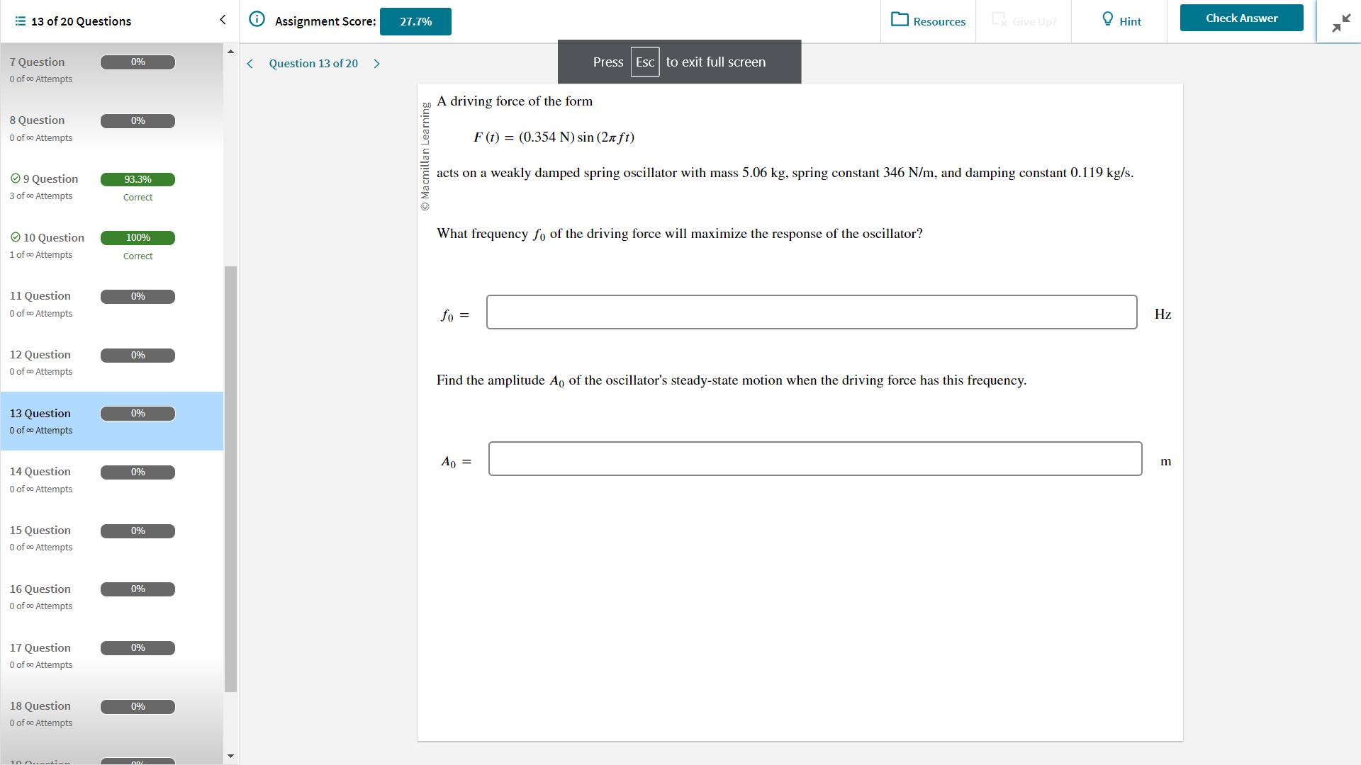
Task: Select 9 Question in sidebar
Action: [50, 179]
